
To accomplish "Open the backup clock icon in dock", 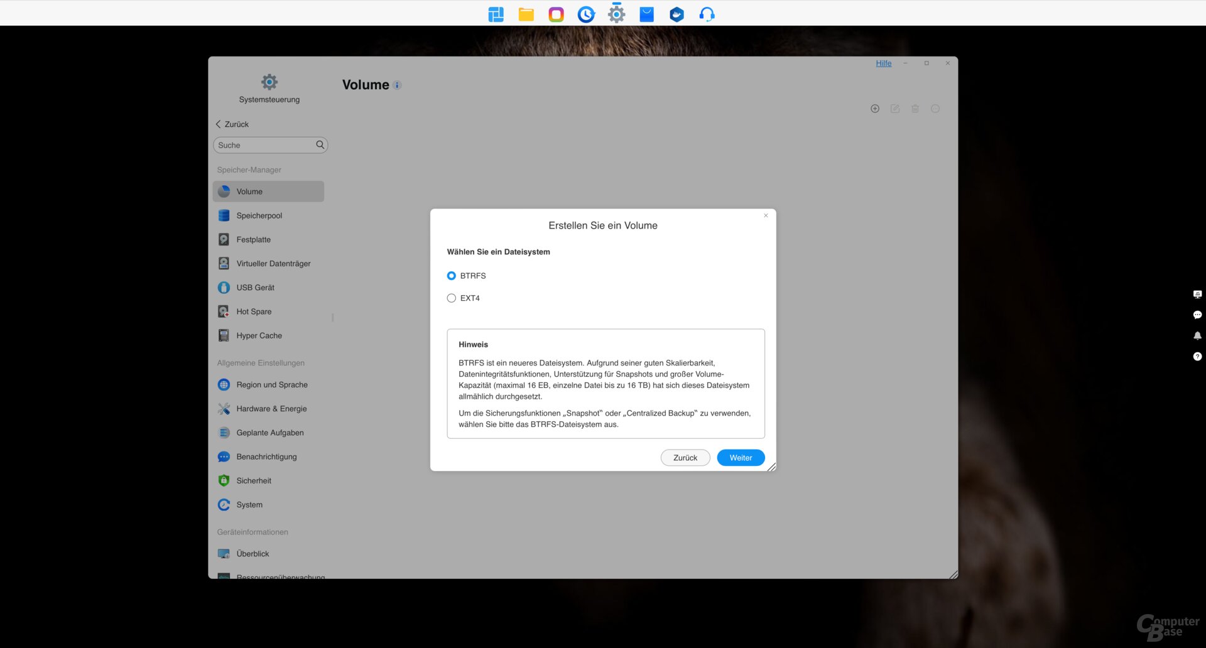I will (586, 14).
